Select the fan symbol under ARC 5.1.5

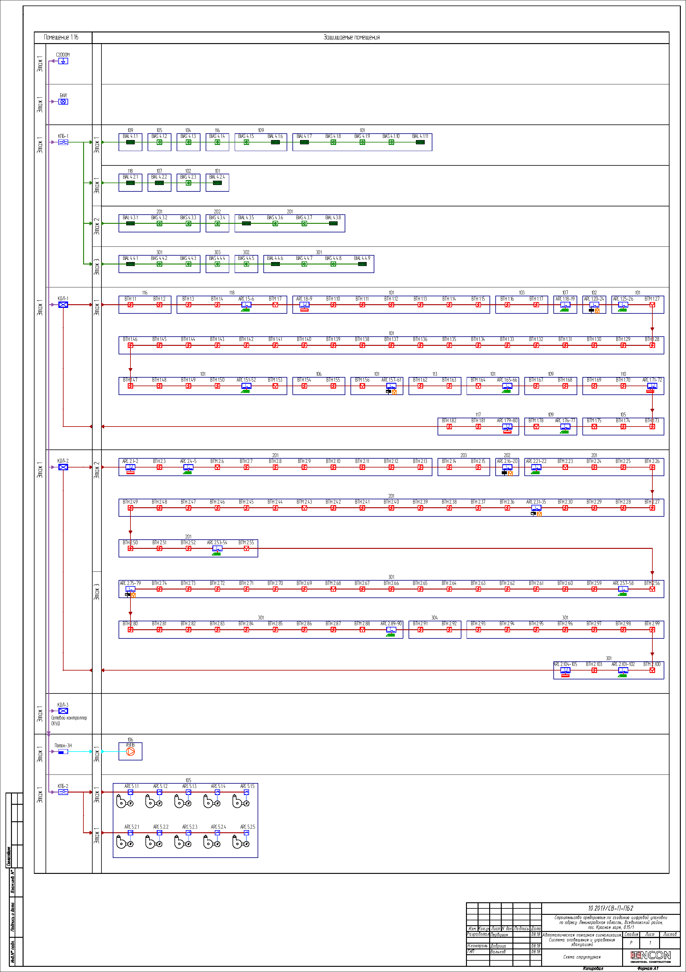coord(240,801)
